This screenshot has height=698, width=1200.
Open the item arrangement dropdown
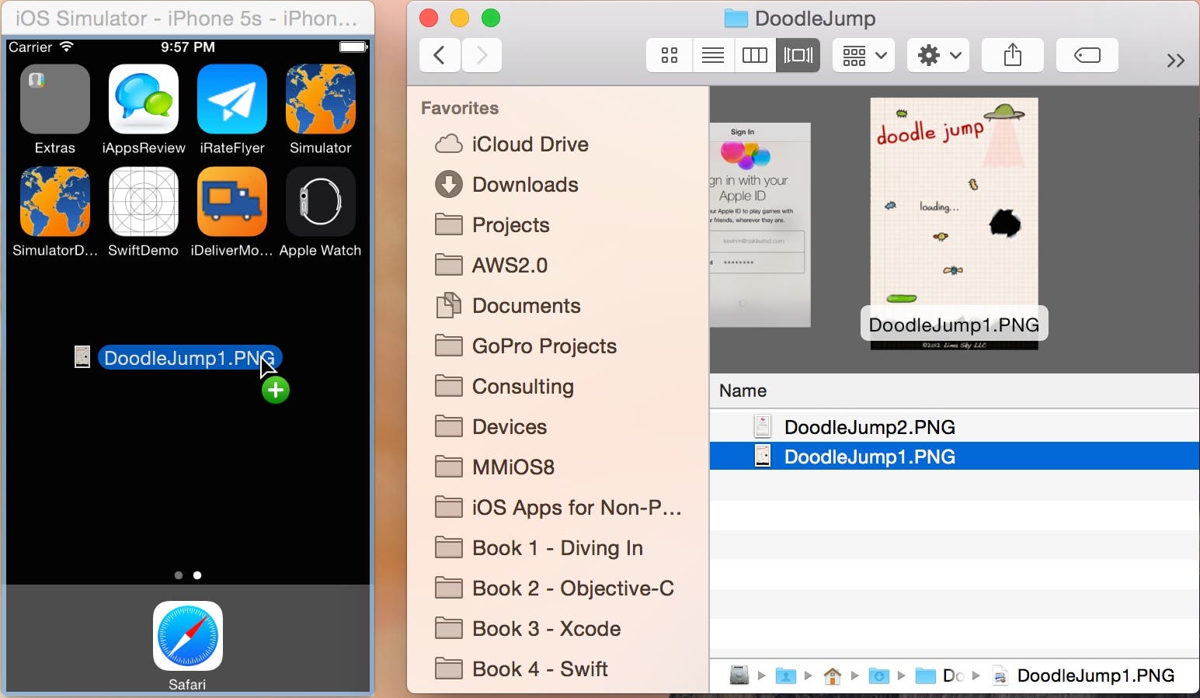pyautogui.click(x=864, y=55)
